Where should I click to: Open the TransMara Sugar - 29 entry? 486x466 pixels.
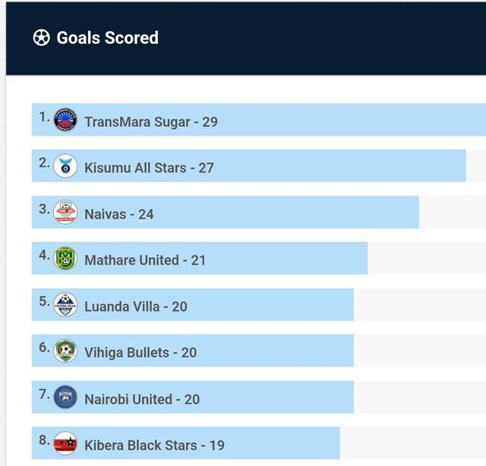151,122
